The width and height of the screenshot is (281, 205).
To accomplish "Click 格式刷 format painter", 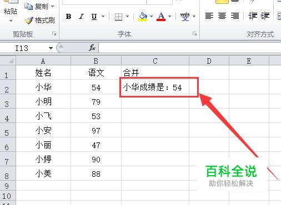I will pyautogui.click(x=39, y=20).
